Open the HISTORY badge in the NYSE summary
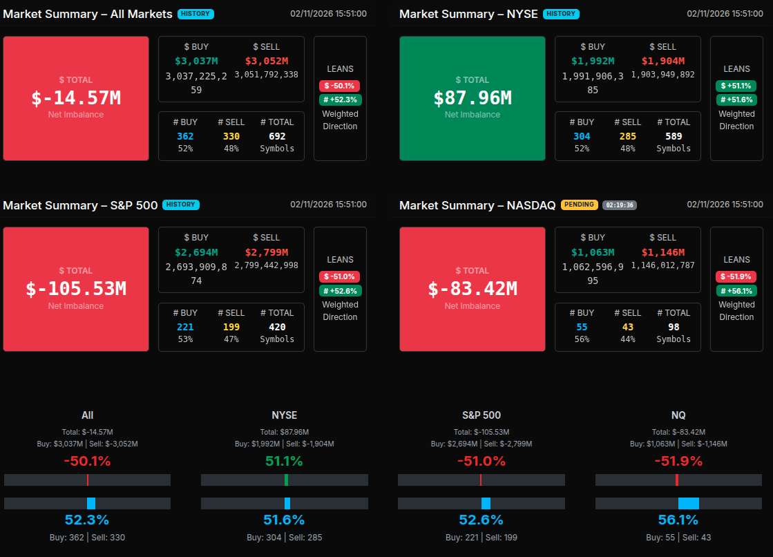Image resolution: width=773 pixels, height=557 pixels. tap(561, 14)
